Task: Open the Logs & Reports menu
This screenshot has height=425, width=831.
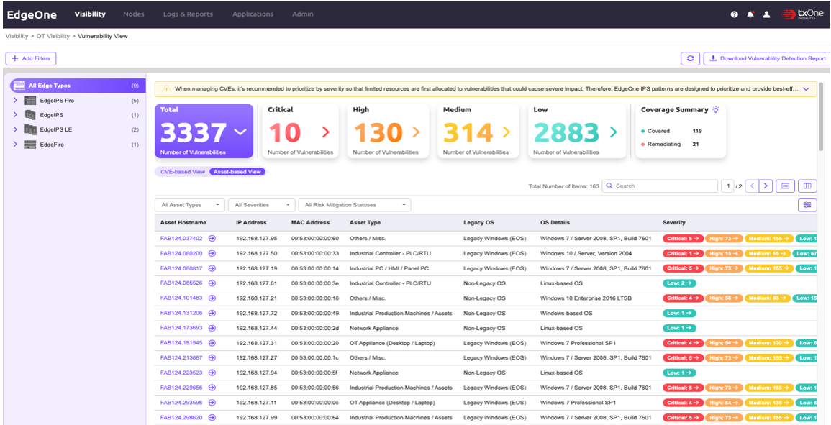Action: 188,14
